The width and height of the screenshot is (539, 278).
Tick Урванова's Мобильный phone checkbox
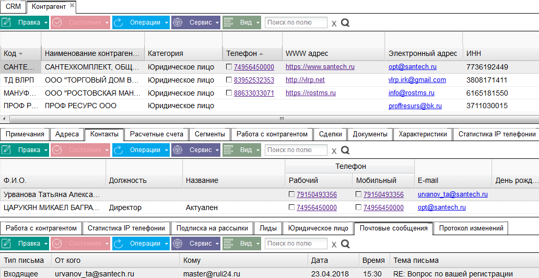[358, 194]
